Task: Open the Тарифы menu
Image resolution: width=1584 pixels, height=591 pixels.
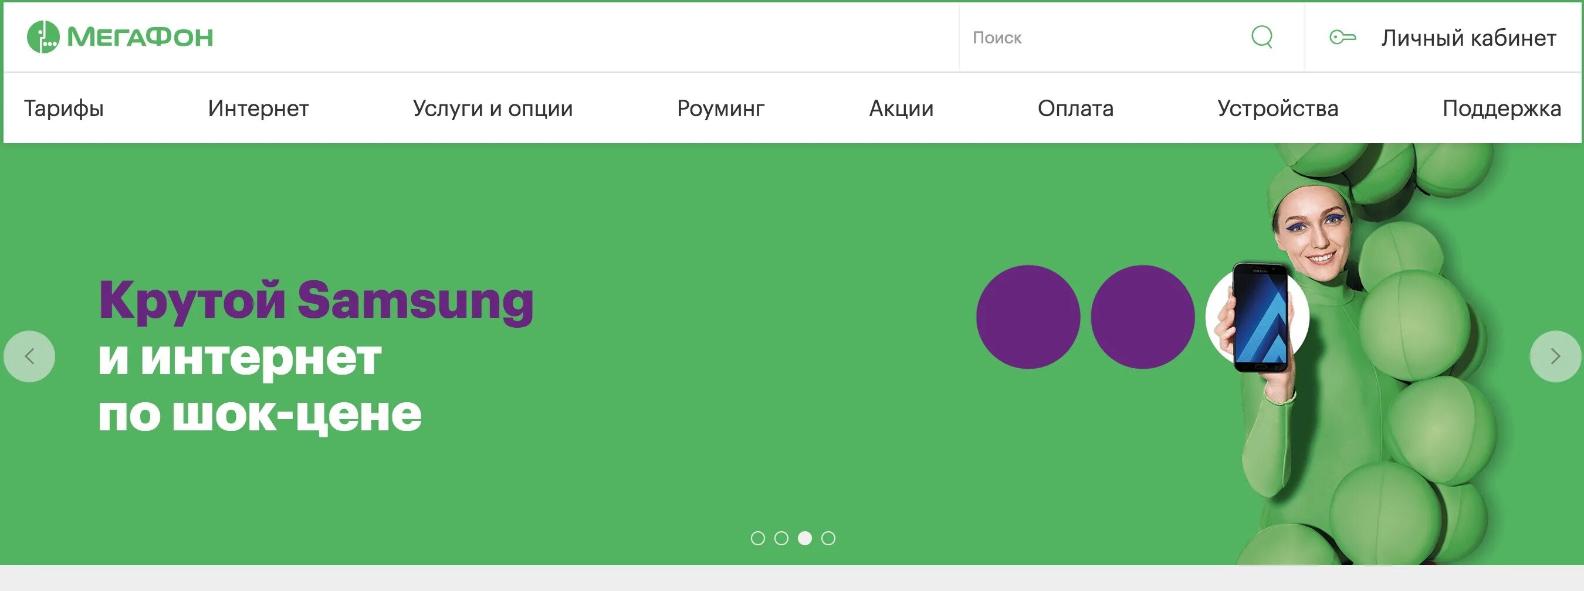Action: (x=64, y=108)
